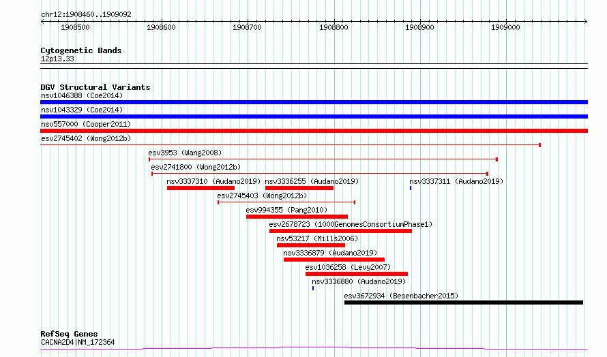Image resolution: width=607 pixels, height=357 pixels.
Task: Click the nsv53217 (Mills2006) label
Action: point(317,238)
